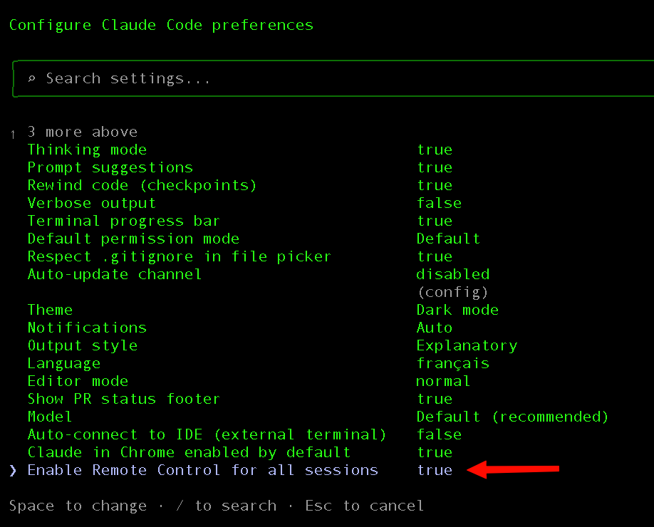The image size is (654, 527).
Task: Select Auto-update channel row
Action: tap(114, 274)
